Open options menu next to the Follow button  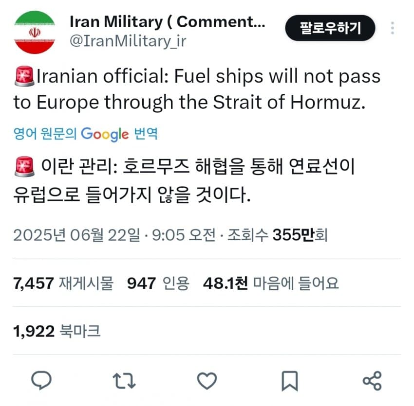[x=393, y=28]
